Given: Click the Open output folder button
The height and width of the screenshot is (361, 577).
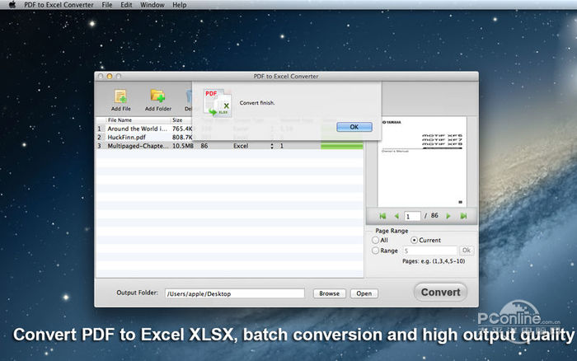Looking at the screenshot, I should (x=364, y=293).
